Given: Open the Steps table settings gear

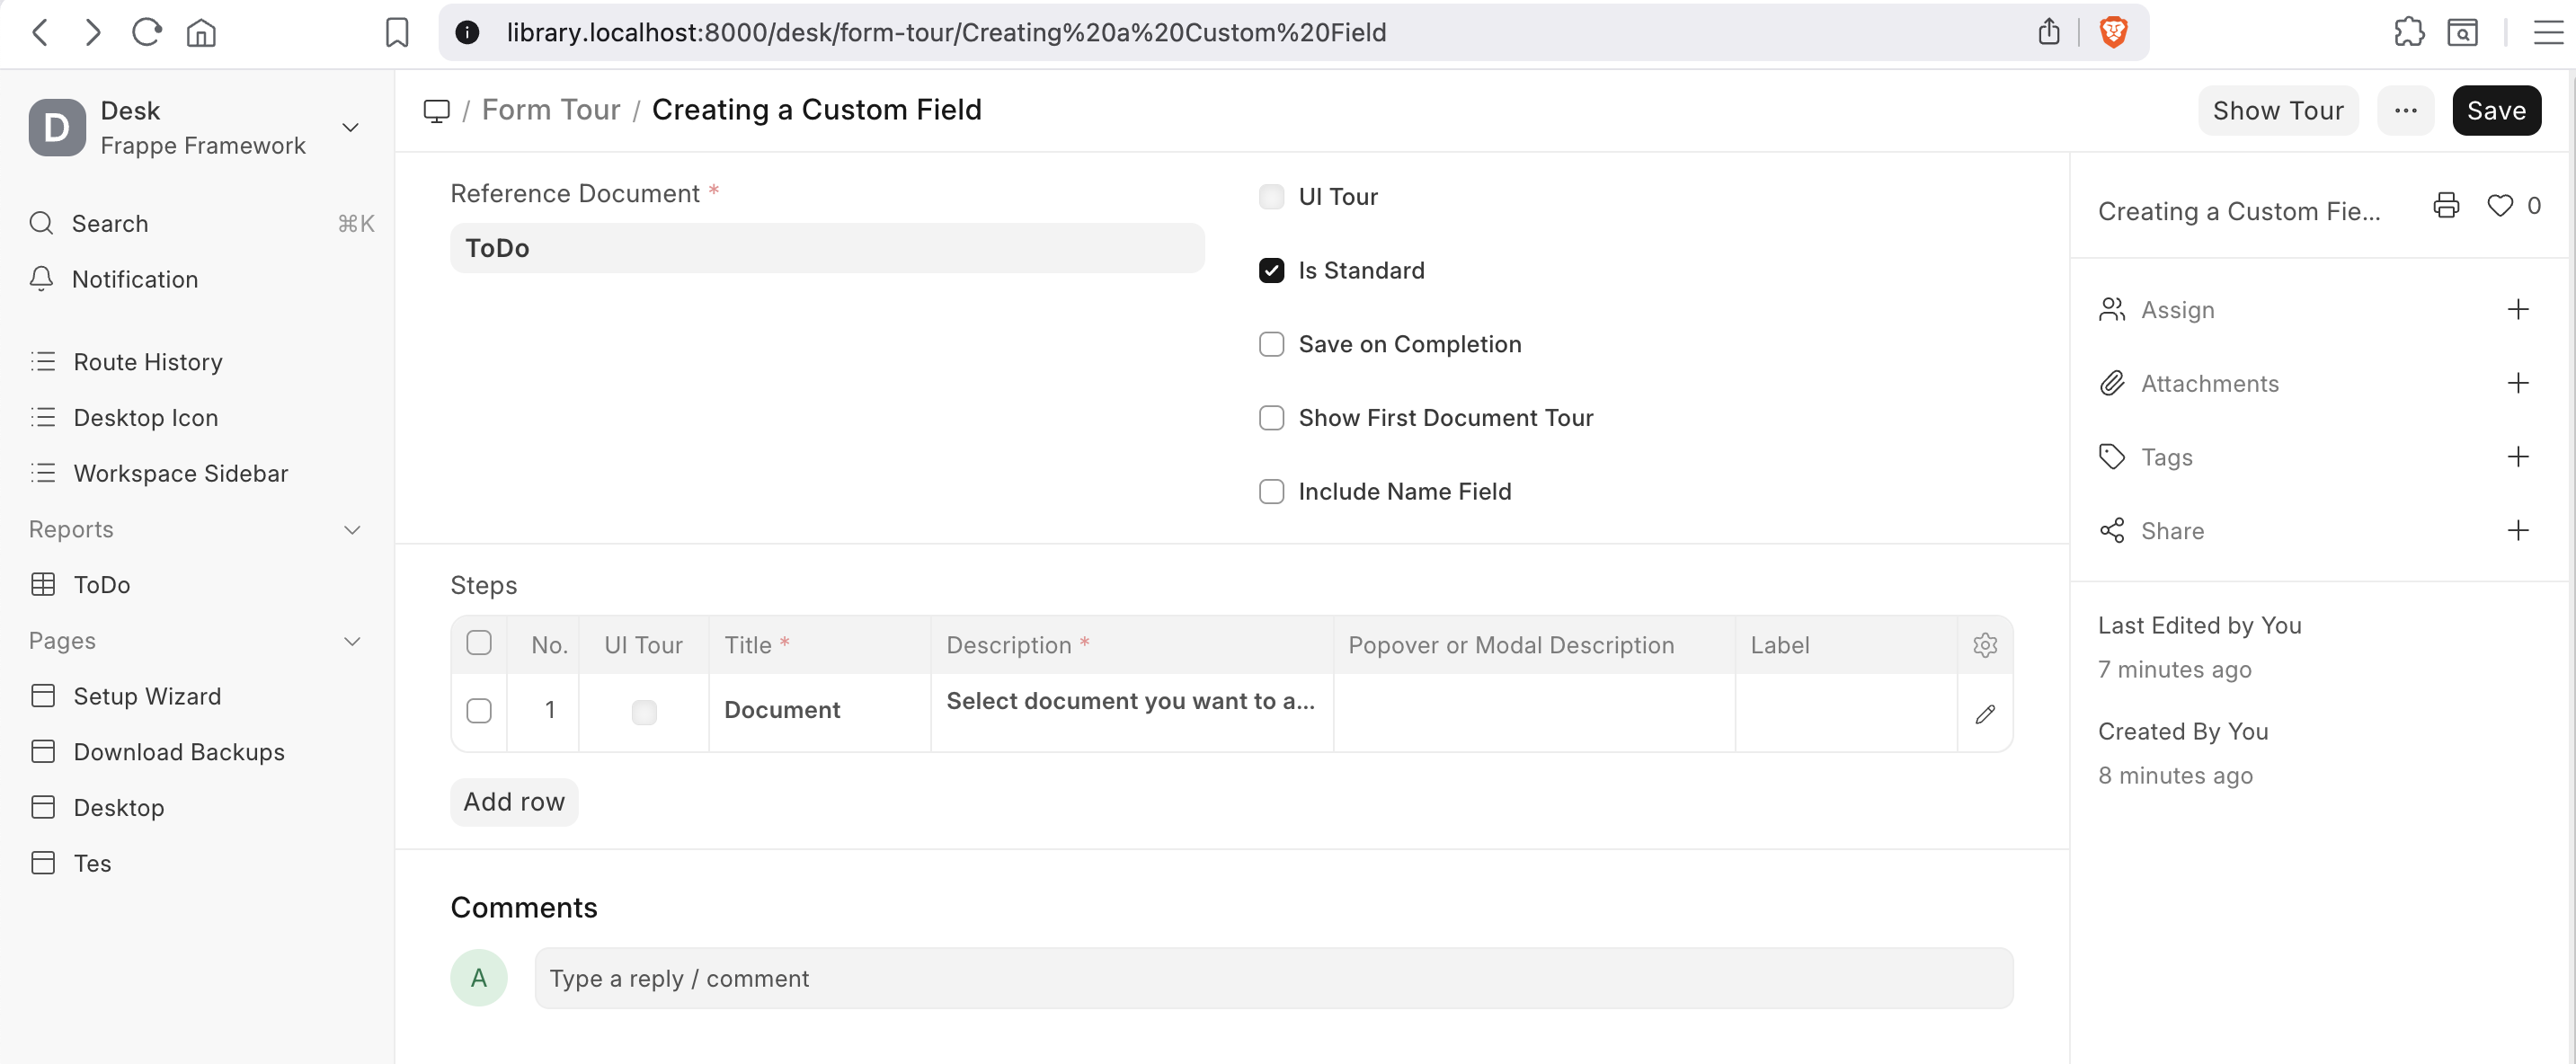Looking at the screenshot, I should 1985,645.
